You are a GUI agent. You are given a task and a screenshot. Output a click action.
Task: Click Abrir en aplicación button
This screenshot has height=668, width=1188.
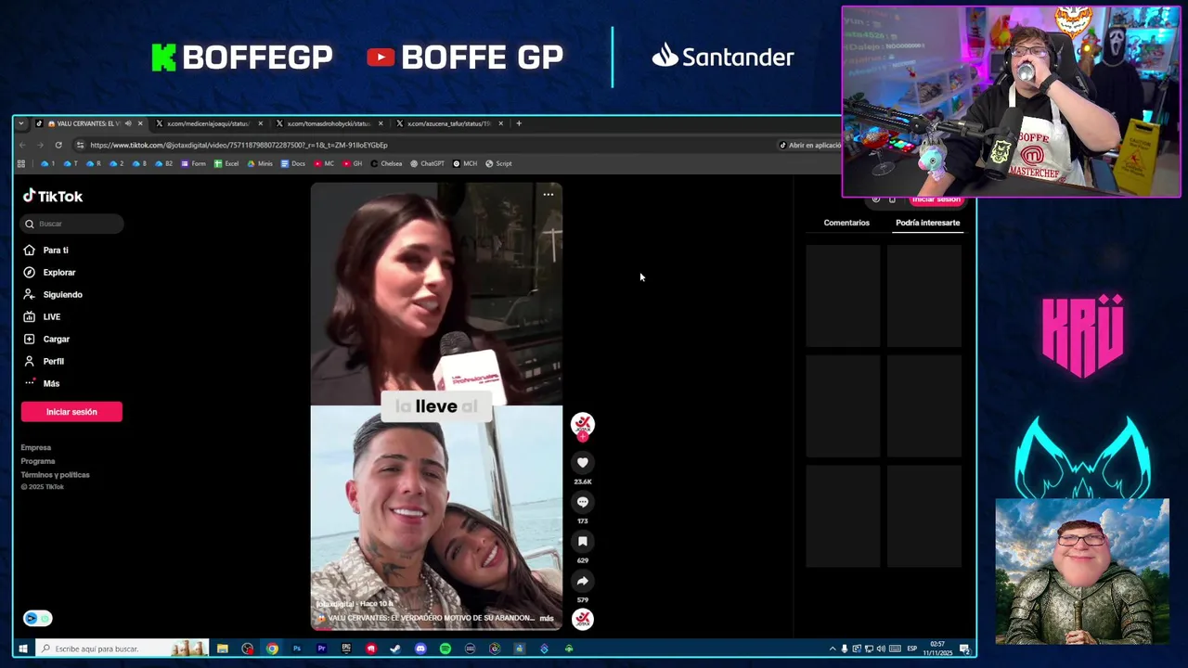pyautogui.click(x=809, y=145)
